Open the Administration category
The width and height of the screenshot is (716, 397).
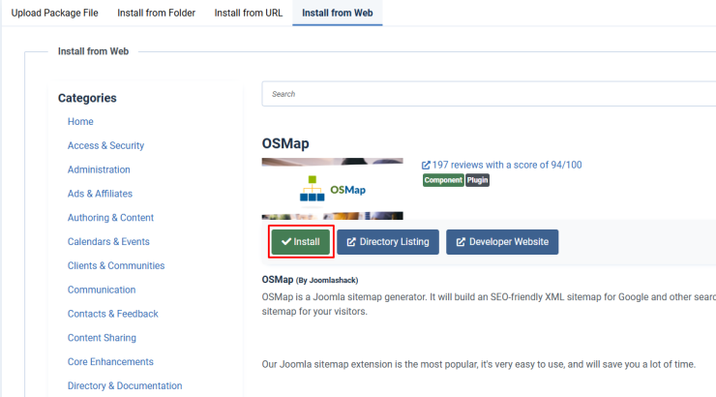click(x=99, y=169)
